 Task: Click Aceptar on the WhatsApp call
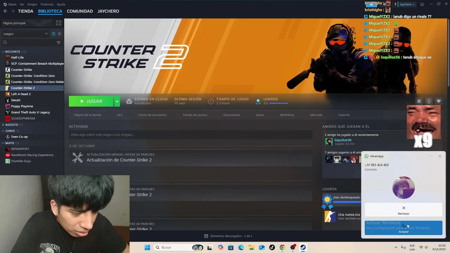click(x=404, y=228)
